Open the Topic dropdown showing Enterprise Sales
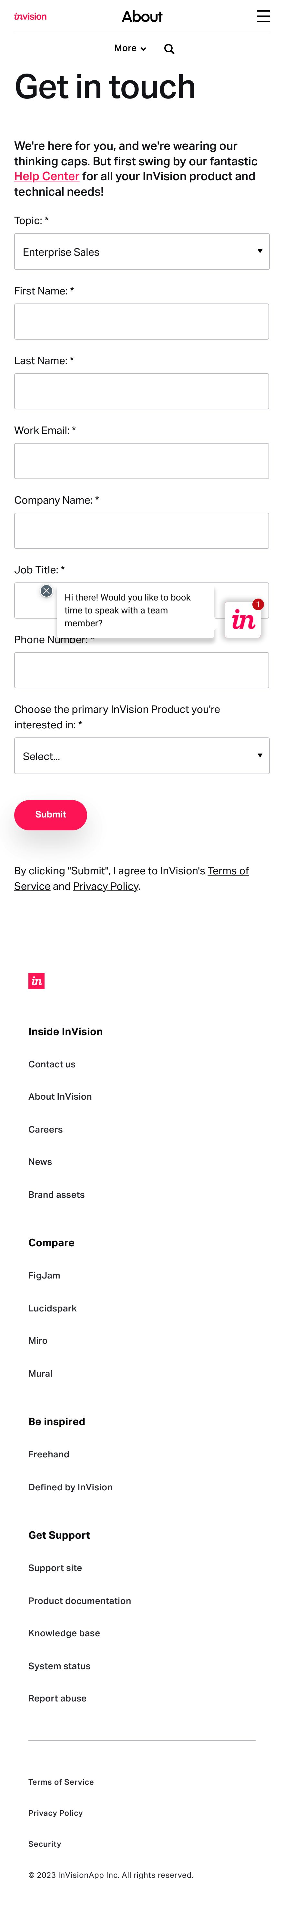Viewport: 284px width, 1910px height. pyautogui.click(x=142, y=252)
